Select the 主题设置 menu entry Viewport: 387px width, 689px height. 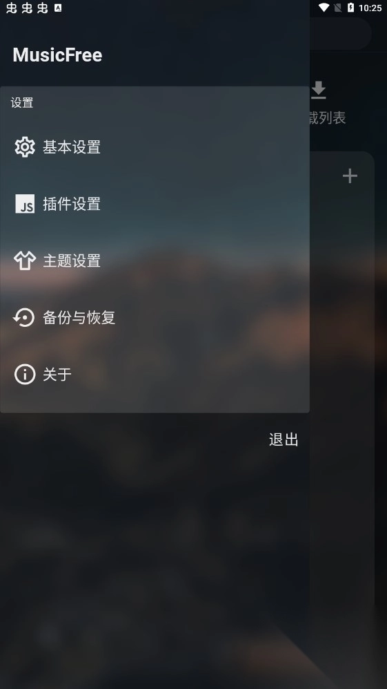(x=155, y=261)
